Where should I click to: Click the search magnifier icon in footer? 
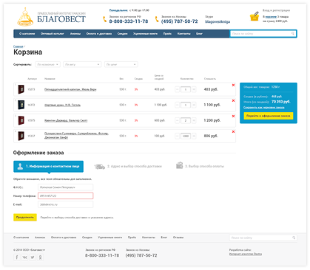click(x=294, y=238)
